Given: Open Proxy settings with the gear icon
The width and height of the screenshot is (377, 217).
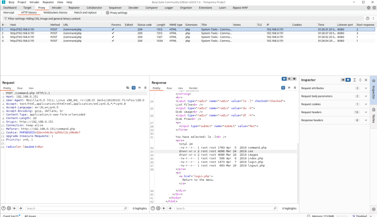Looking at the screenshot, I should tap(108, 13).
